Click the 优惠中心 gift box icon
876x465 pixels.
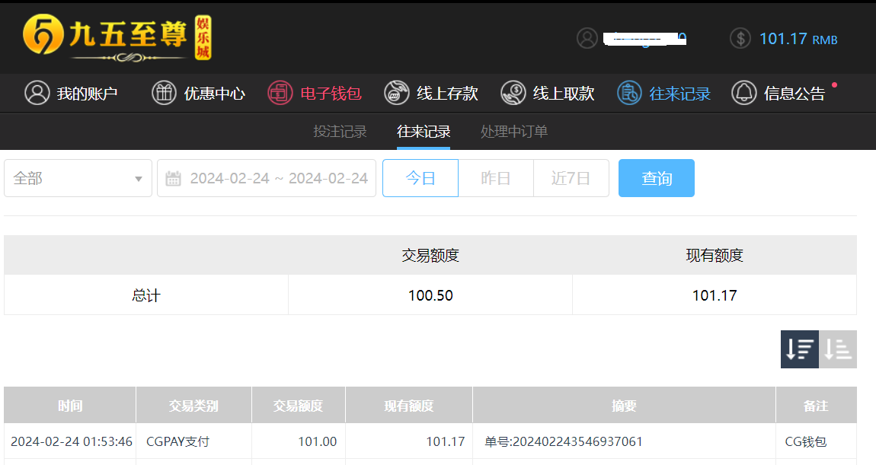(165, 93)
